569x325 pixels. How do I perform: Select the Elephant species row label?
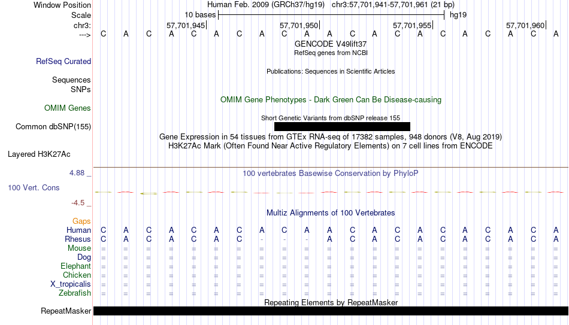(x=76, y=266)
